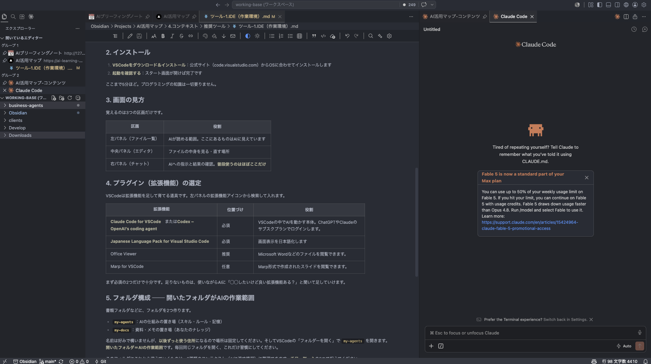This screenshot has height=364, width=651.
Task: Insert a numbered list
Action: tap(281, 36)
